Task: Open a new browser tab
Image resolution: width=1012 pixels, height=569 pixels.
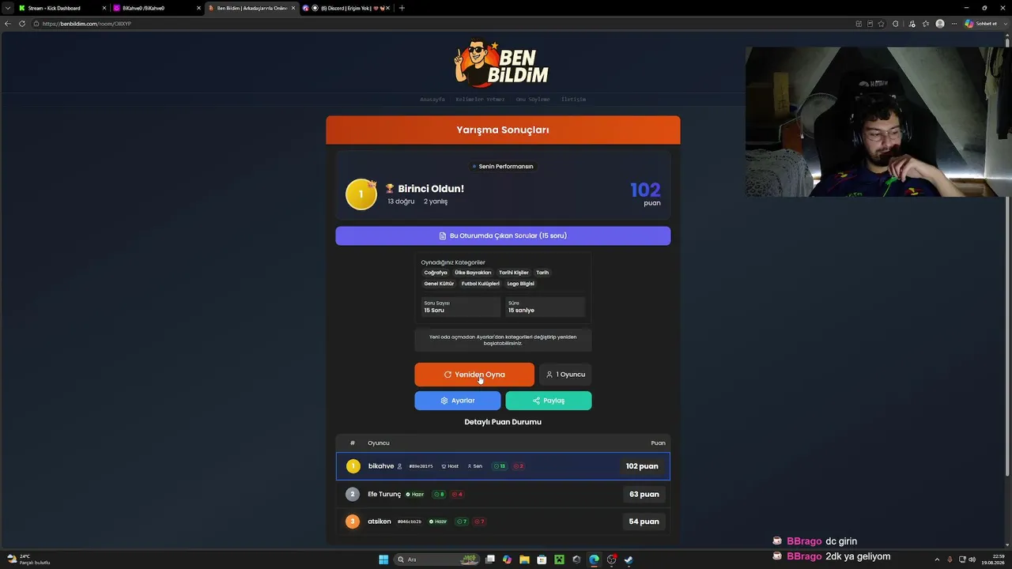Action: (402, 8)
